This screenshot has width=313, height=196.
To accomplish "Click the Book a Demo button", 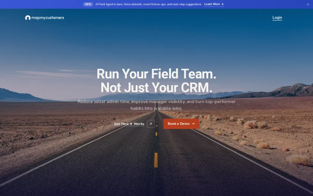I will [181, 124].
